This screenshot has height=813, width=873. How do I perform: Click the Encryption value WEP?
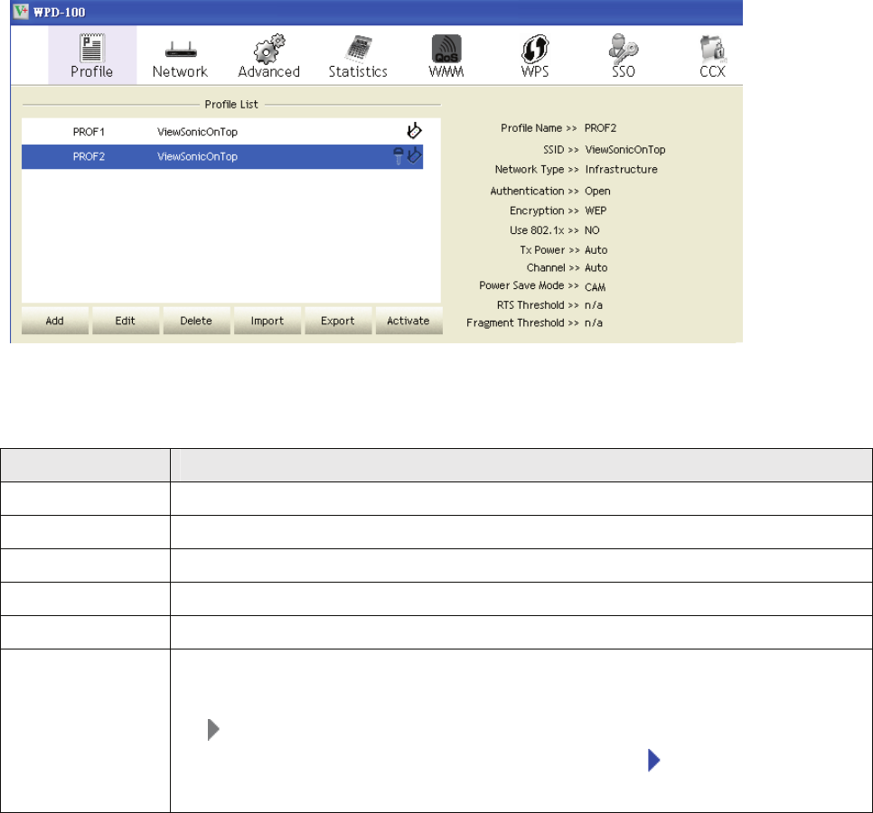(x=596, y=210)
